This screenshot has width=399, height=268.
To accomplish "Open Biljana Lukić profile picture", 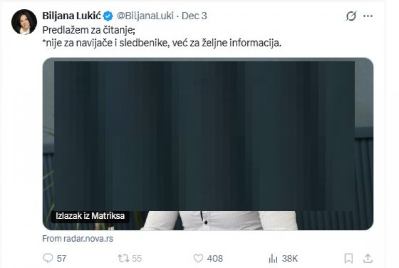I will (x=24, y=22).
